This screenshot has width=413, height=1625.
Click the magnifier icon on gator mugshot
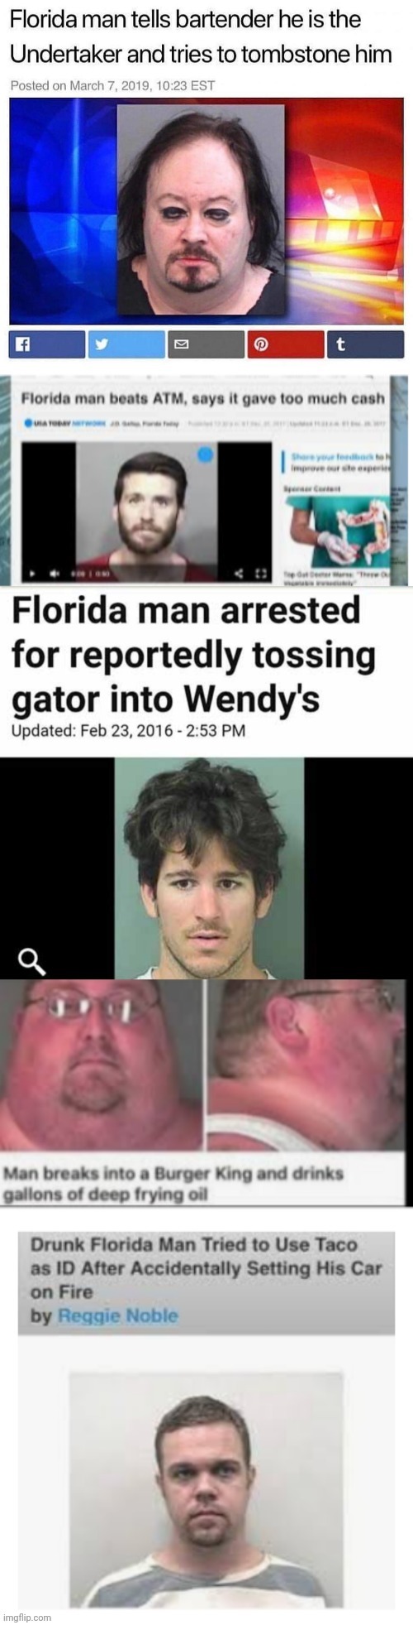[x=31, y=961]
